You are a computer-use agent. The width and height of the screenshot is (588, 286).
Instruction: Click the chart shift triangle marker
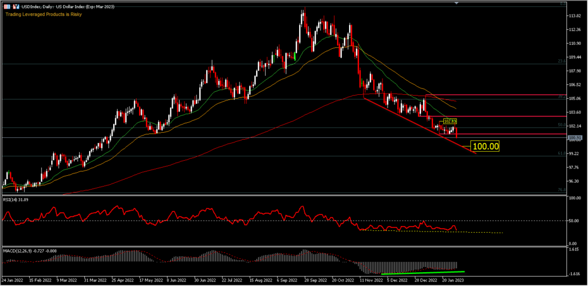457,3
